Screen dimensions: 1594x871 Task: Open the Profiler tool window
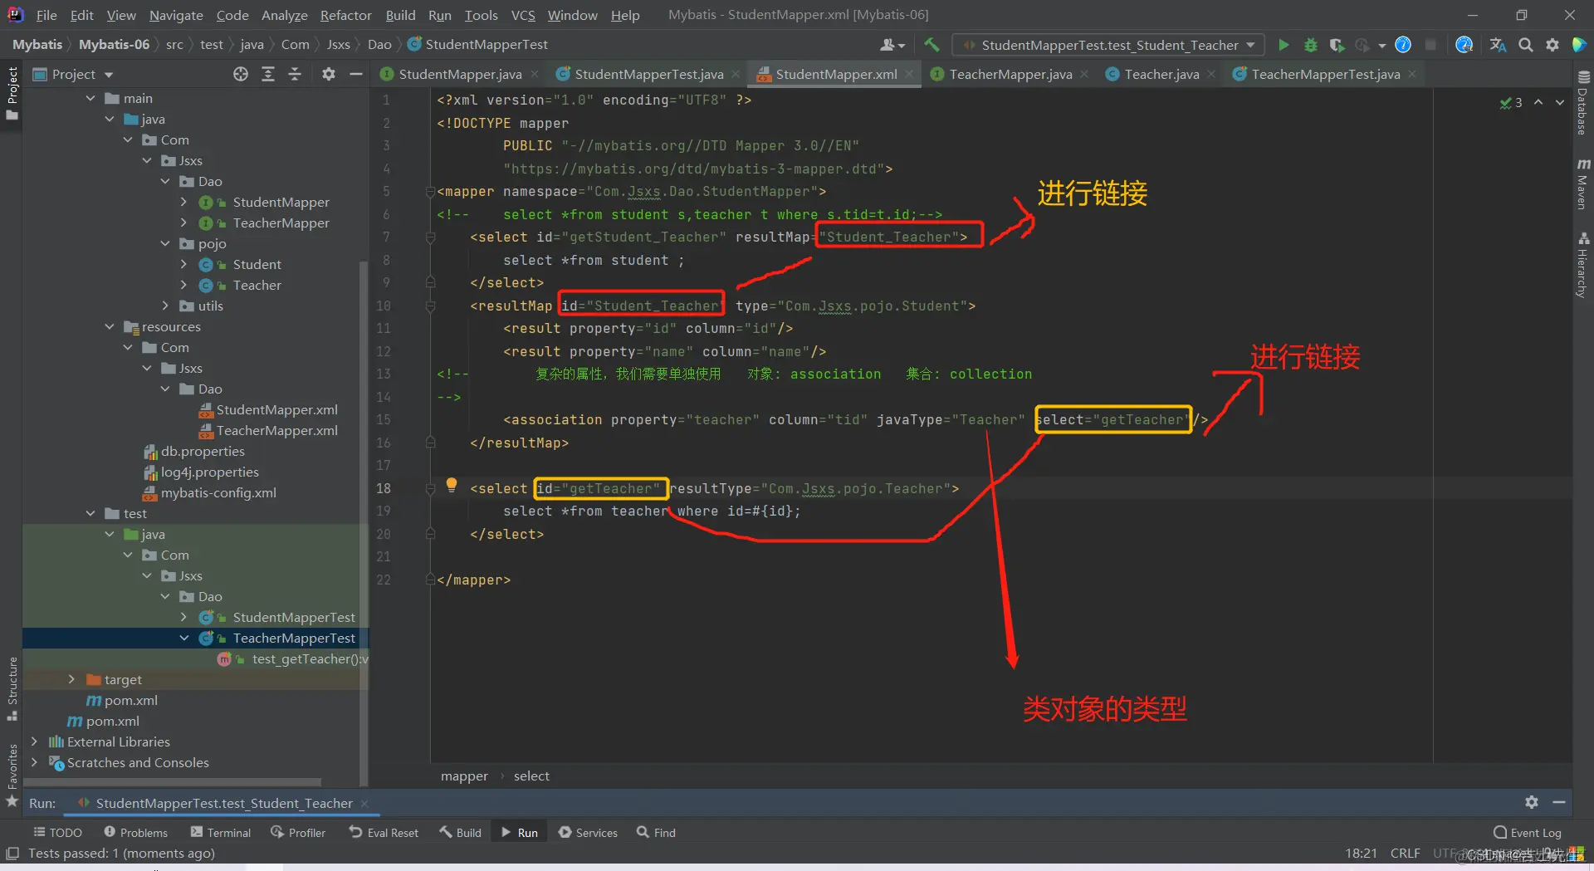(298, 832)
